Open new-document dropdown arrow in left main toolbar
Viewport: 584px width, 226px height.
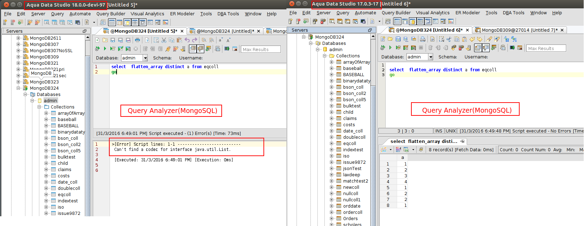tap(94, 22)
